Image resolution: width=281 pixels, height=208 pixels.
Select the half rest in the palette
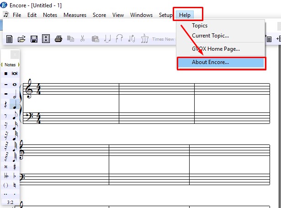[x=6, y=94]
